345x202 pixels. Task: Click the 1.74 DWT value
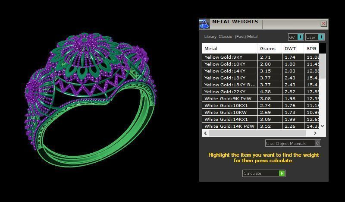tap(290, 57)
